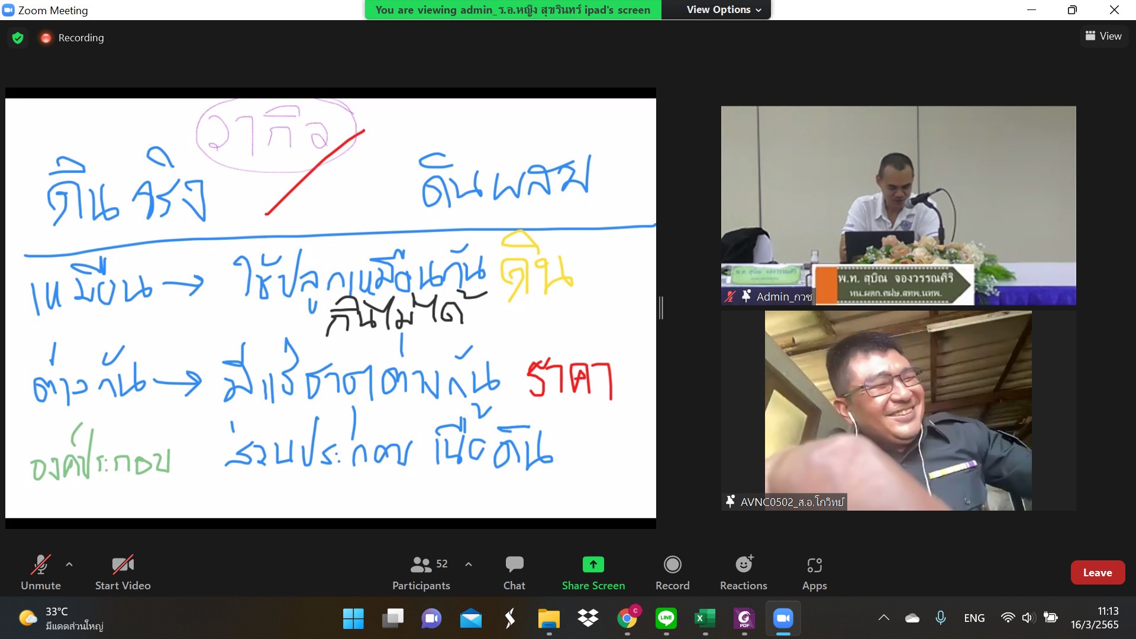Viewport: 1136px width, 639px height.
Task: Click the battery status icon
Action: (x=1051, y=618)
